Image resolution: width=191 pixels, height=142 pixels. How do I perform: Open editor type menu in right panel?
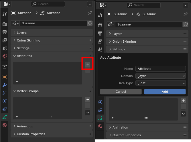(x=103, y=5)
